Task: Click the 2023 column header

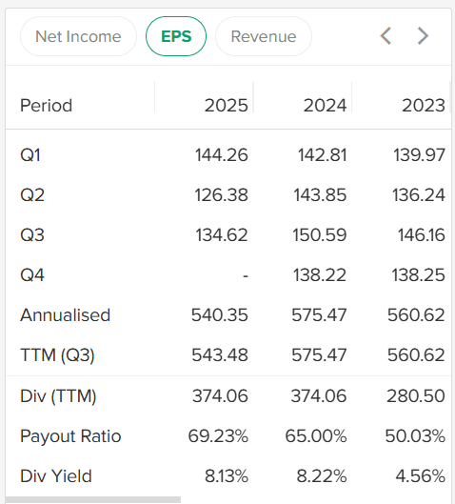Action: coord(424,106)
